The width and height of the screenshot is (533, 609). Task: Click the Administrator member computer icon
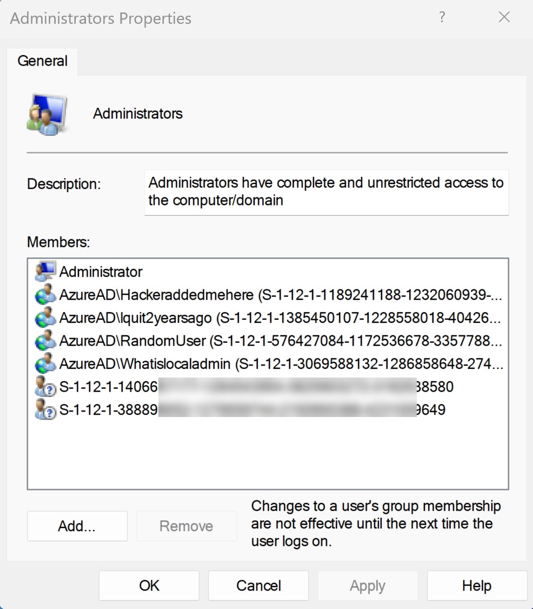[45, 272]
